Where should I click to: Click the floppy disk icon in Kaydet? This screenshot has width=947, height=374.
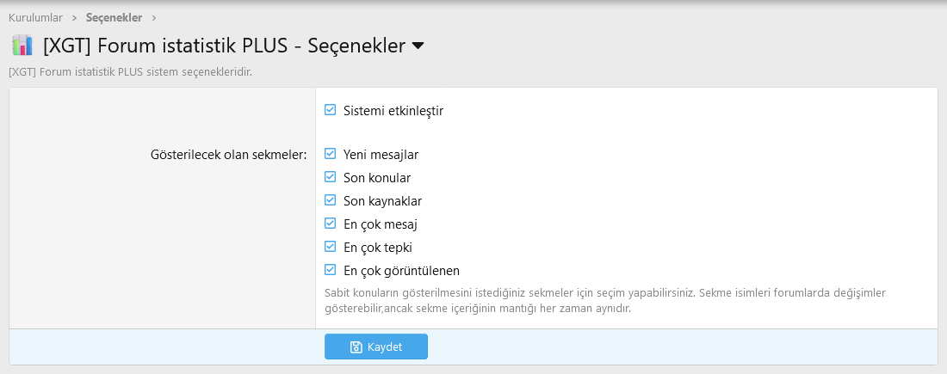(x=356, y=347)
